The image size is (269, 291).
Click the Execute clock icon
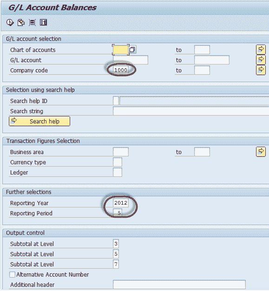point(10,22)
